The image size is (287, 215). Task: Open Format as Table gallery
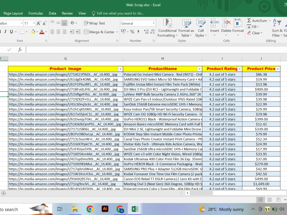[186, 28]
